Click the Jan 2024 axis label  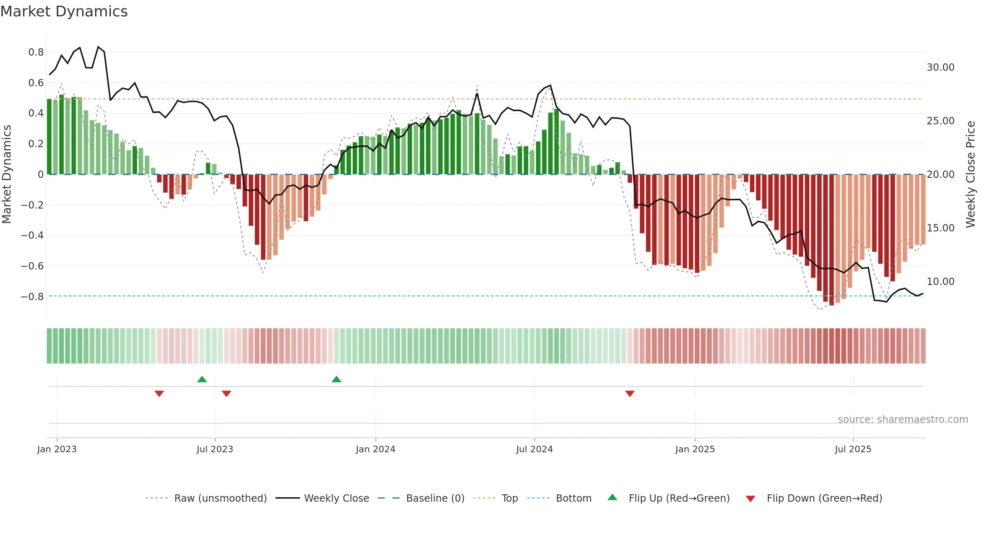tap(376, 449)
